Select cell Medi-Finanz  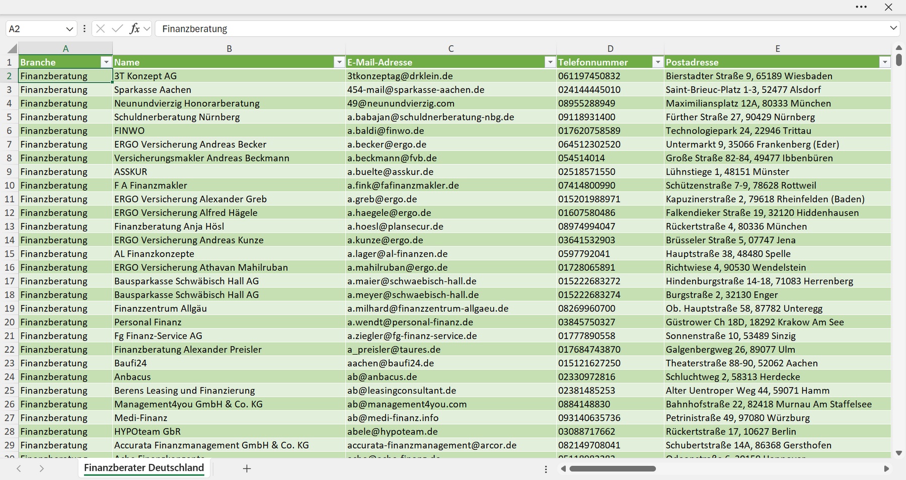click(x=229, y=418)
